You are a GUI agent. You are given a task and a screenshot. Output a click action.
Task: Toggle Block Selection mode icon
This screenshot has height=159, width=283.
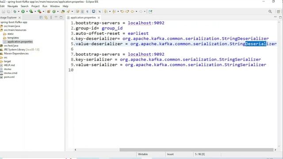82,11
